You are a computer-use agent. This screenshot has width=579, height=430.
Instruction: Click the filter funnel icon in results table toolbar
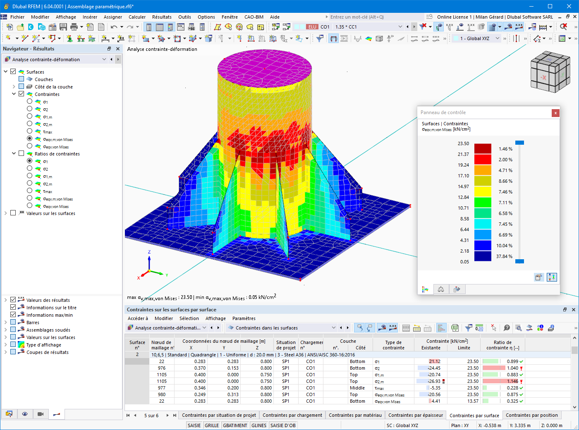[x=469, y=328]
